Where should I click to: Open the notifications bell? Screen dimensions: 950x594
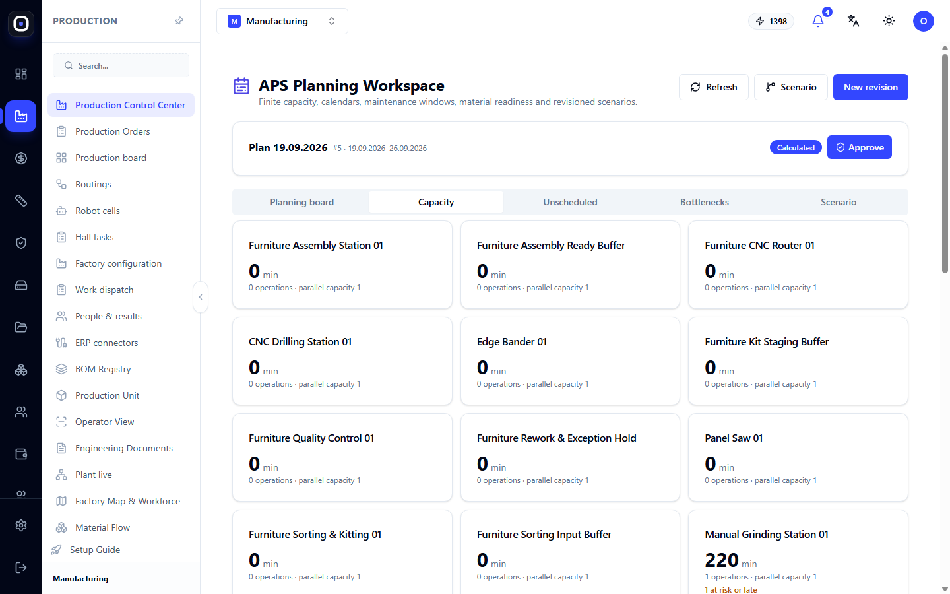pyautogui.click(x=818, y=21)
